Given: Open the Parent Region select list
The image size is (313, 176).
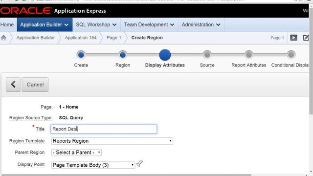Looking at the screenshot, I should (76, 153).
